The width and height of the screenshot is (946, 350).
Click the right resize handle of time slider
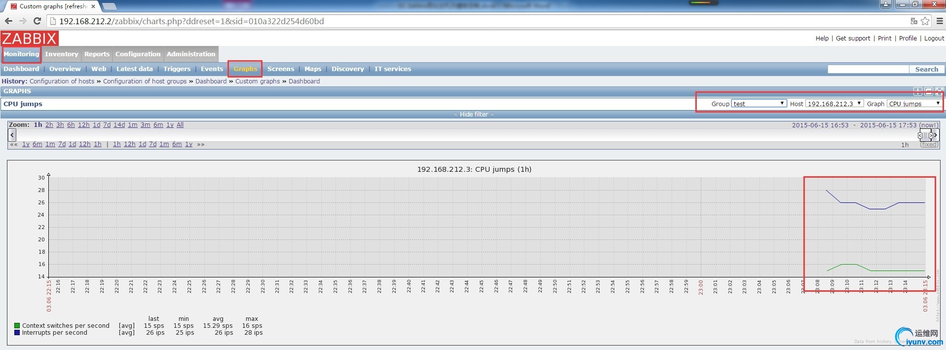(931, 135)
